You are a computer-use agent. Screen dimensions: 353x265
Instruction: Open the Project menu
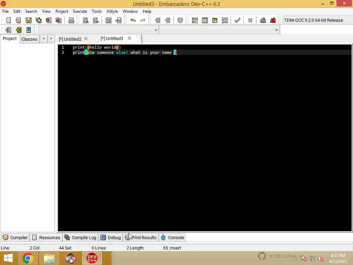click(x=62, y=11)
